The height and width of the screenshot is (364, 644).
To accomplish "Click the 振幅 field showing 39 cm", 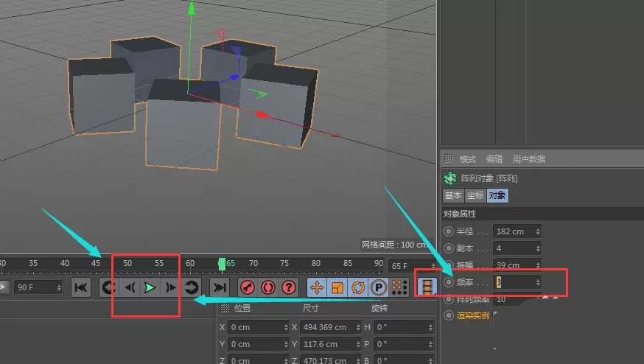I will click(x=517, y=265).
